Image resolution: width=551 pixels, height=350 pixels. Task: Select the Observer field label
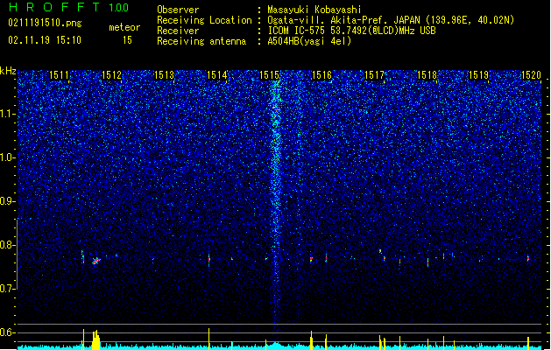pos(178,10)
